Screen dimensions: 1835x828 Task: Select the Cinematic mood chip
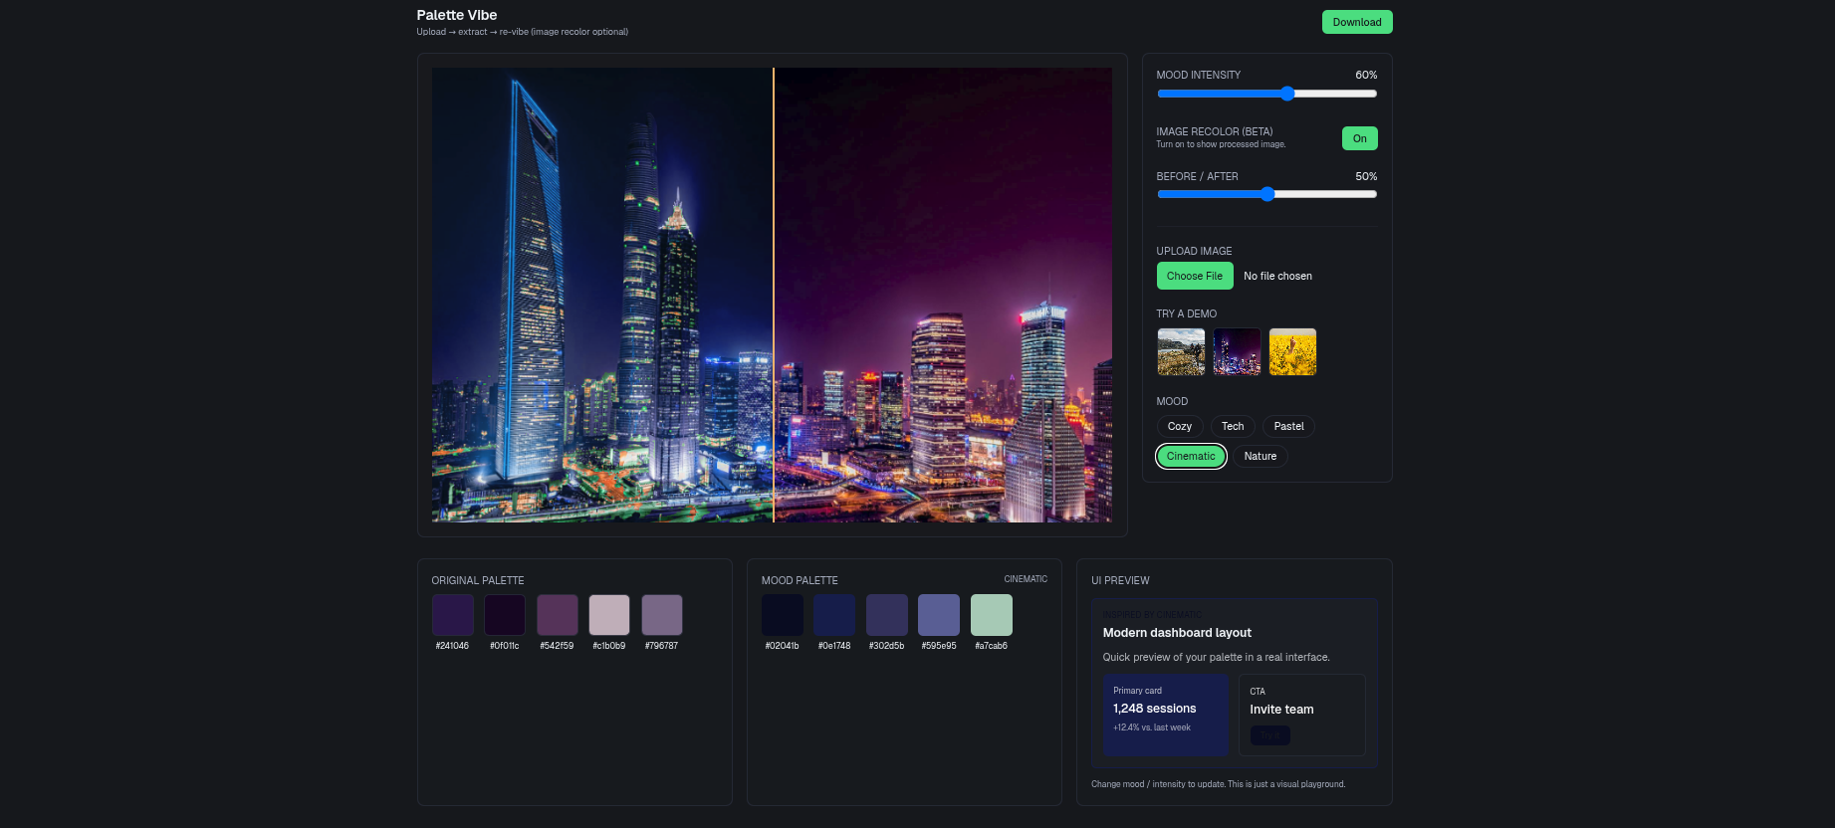(1191, 456)
